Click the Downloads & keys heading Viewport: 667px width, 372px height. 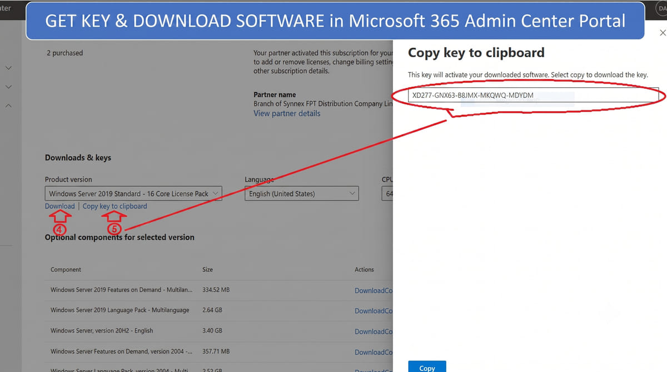tap(78, 158)
